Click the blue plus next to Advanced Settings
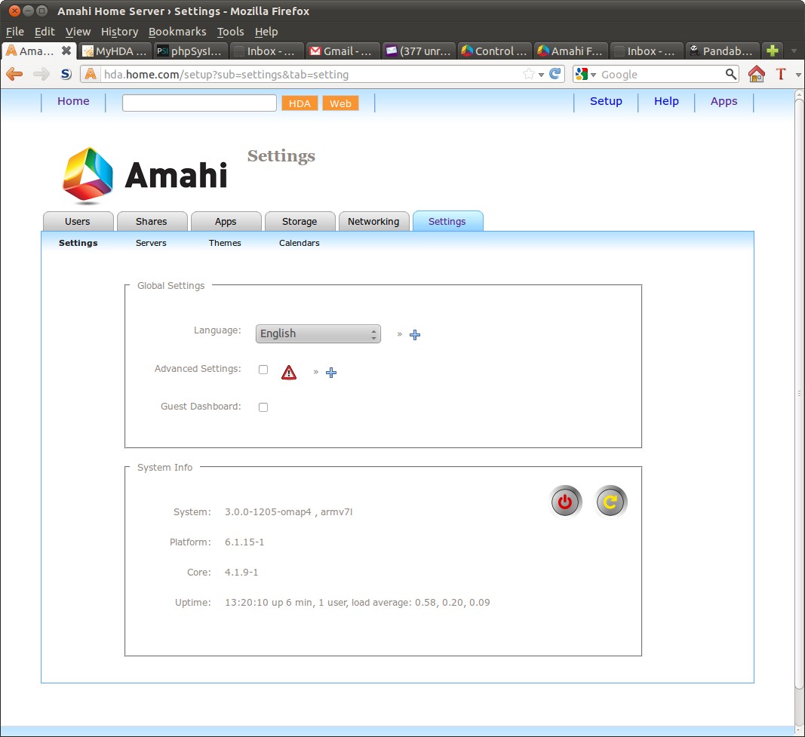 coord(331,373)
